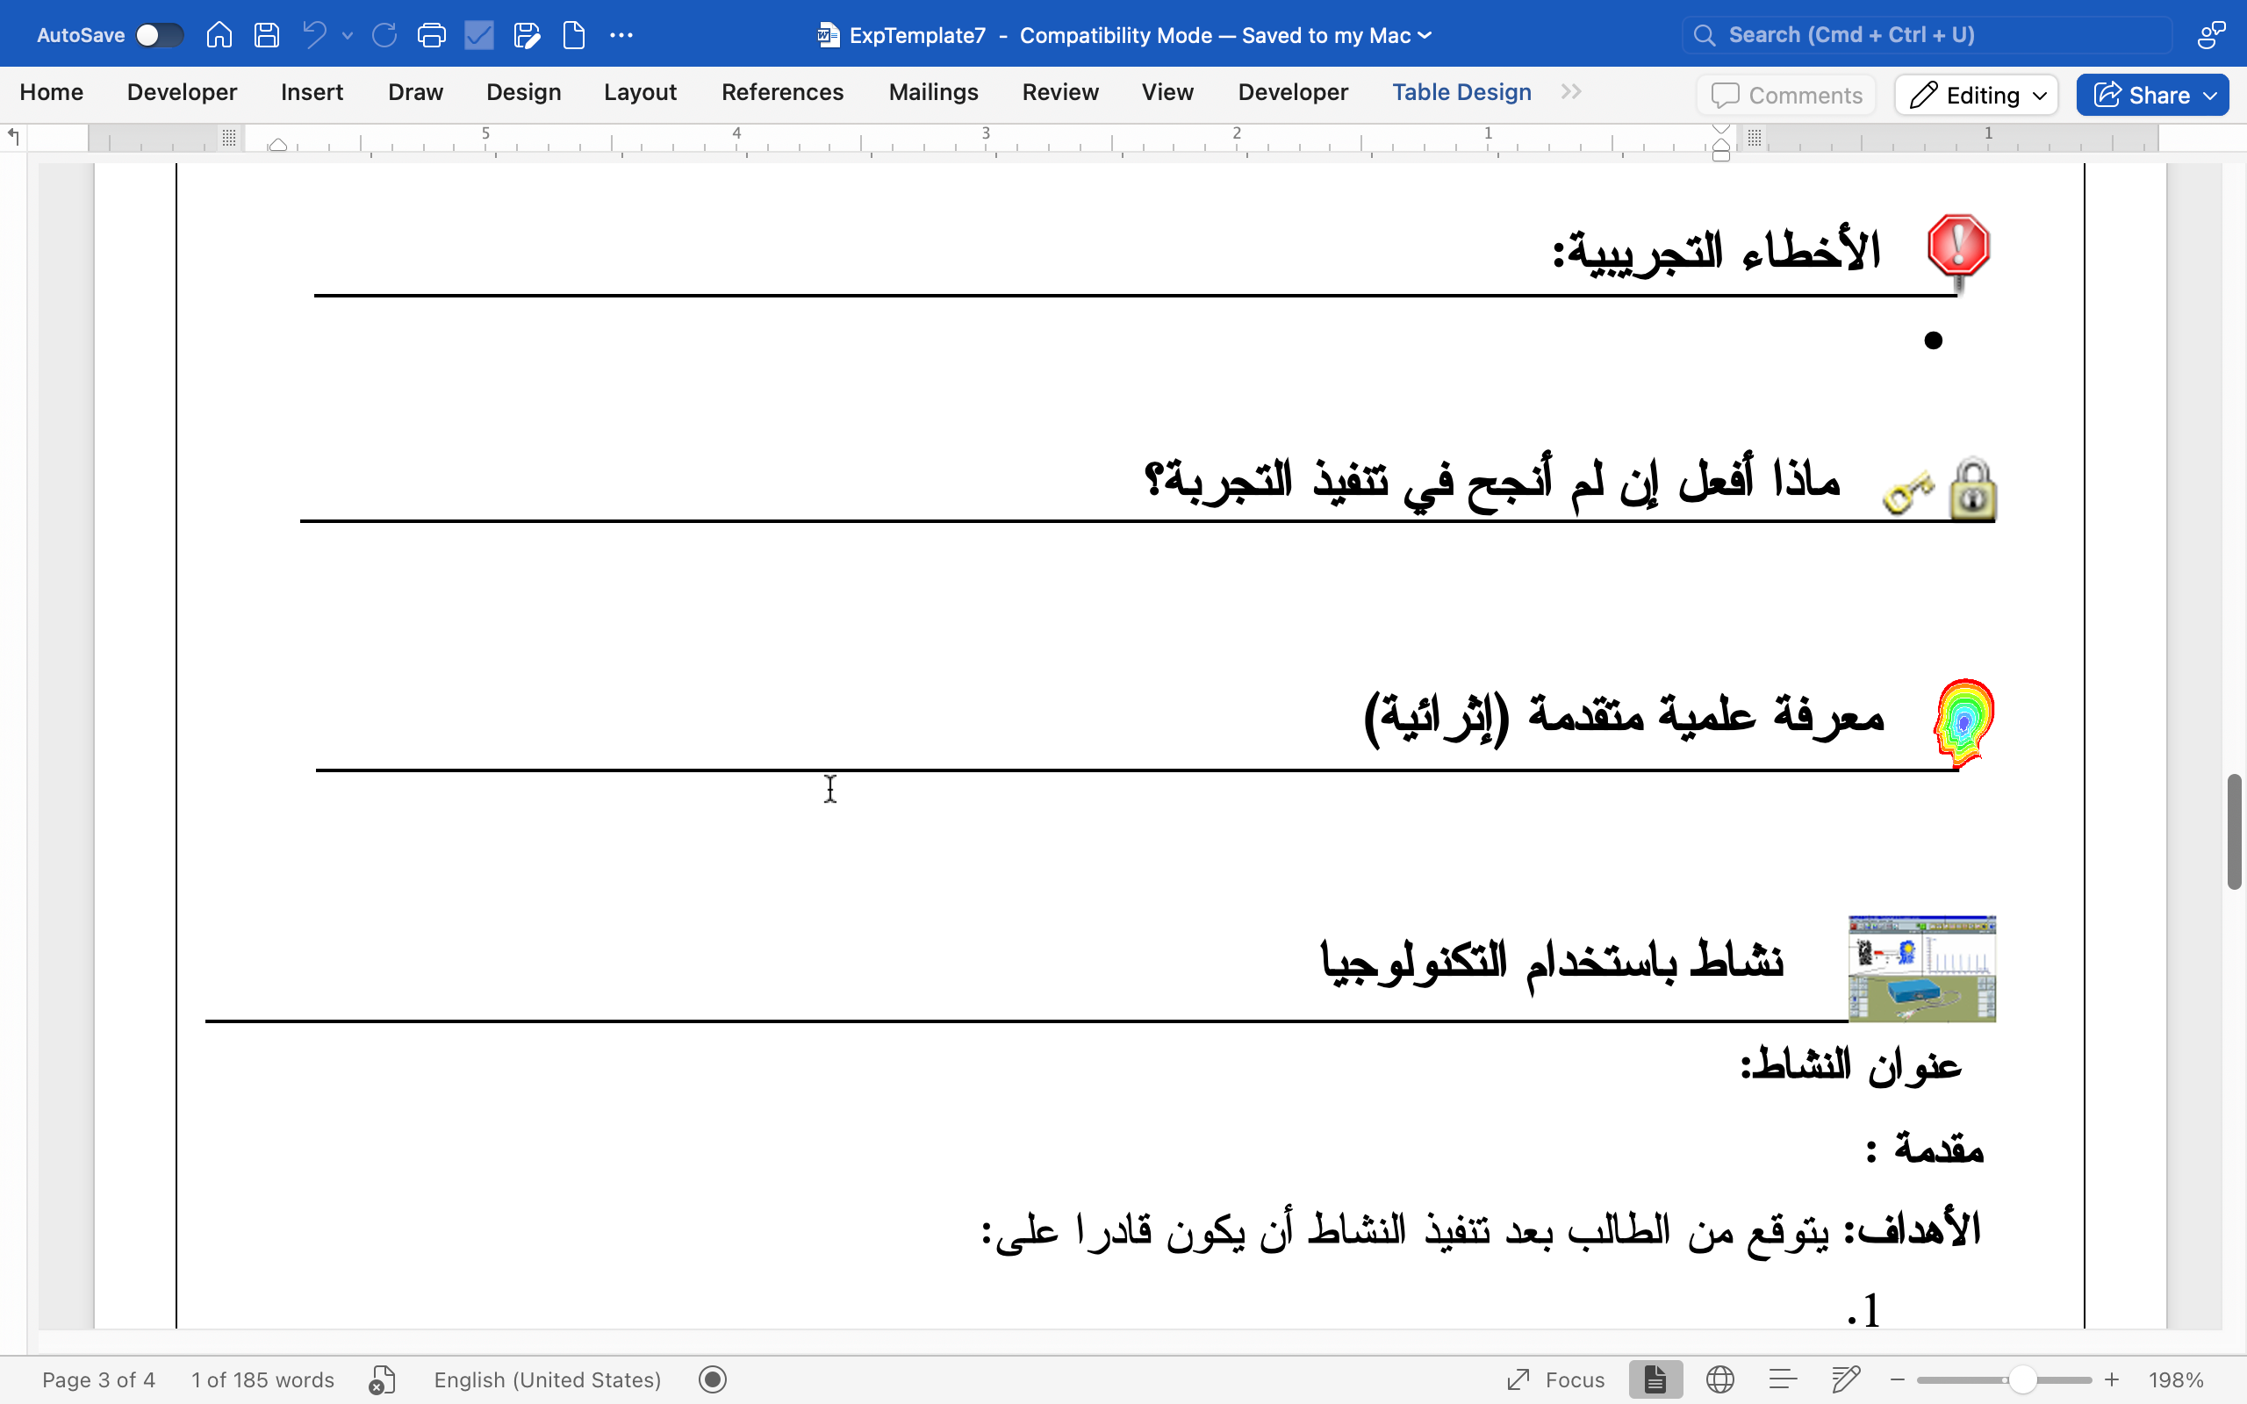Open the Draft view icon

point(1845,1379)
